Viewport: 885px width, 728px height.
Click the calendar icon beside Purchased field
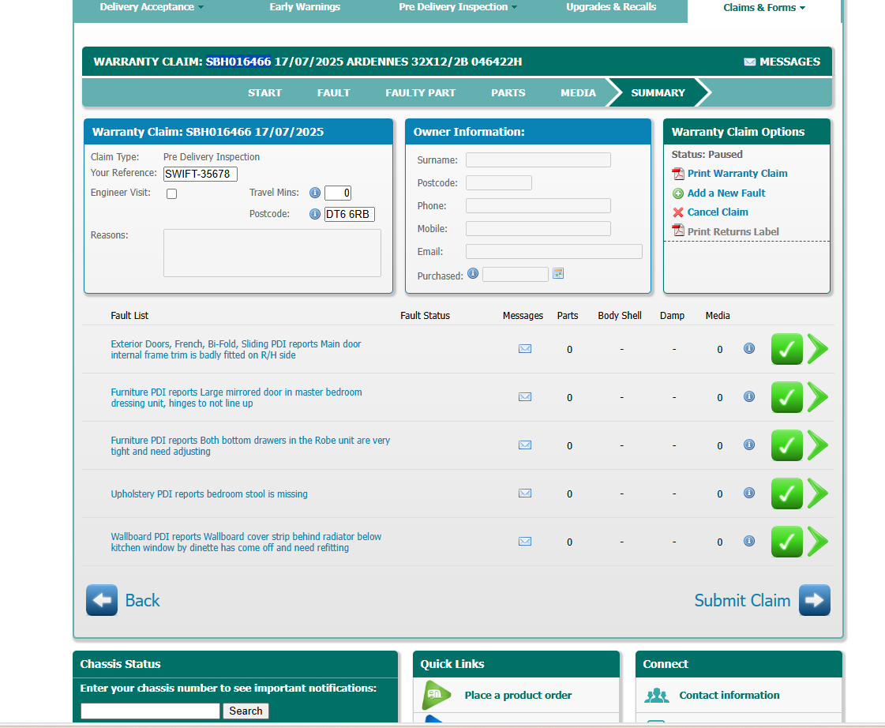(x=558, y=274)
